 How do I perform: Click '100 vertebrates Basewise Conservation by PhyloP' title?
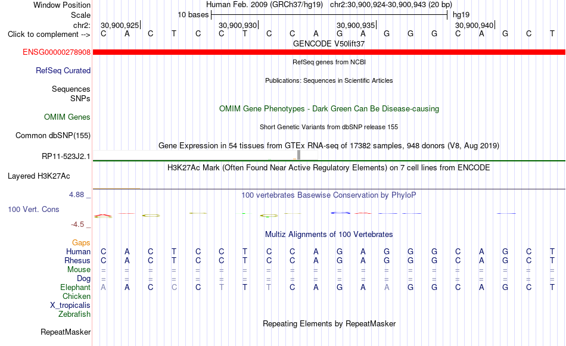pos(329,195)
